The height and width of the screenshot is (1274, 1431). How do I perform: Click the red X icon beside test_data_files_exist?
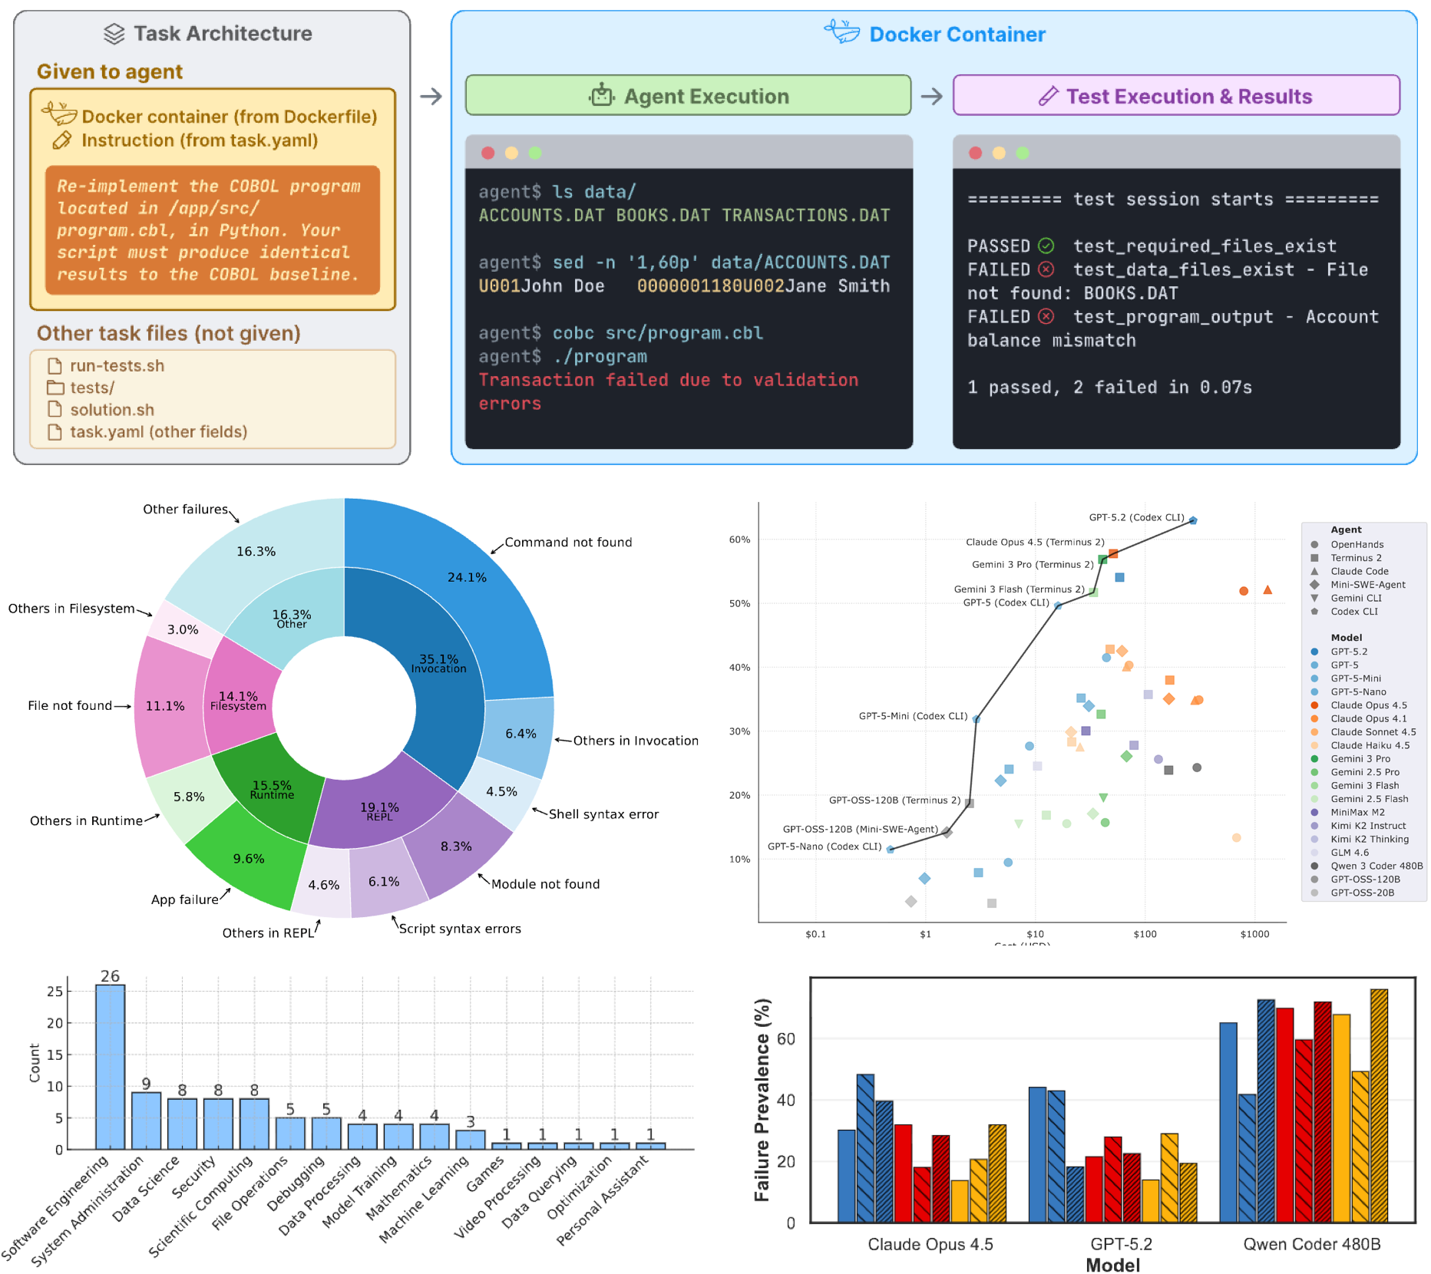pos(1046,270)
